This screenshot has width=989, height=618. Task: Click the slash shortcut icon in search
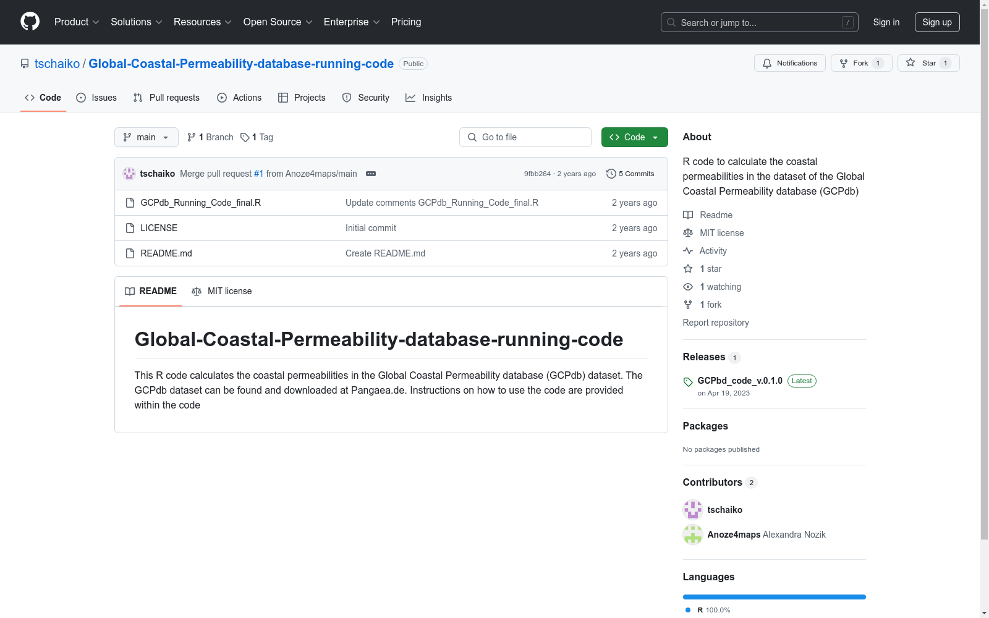(847, 22)
